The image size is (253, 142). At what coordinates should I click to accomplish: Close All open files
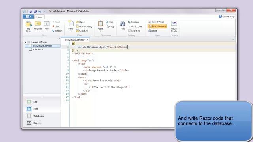click(82, 31)
